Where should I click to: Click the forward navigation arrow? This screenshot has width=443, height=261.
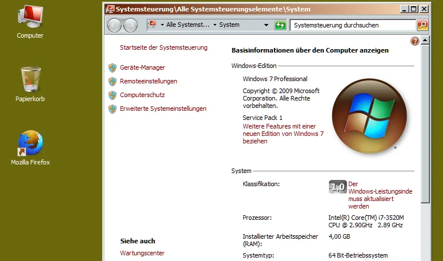131,26
